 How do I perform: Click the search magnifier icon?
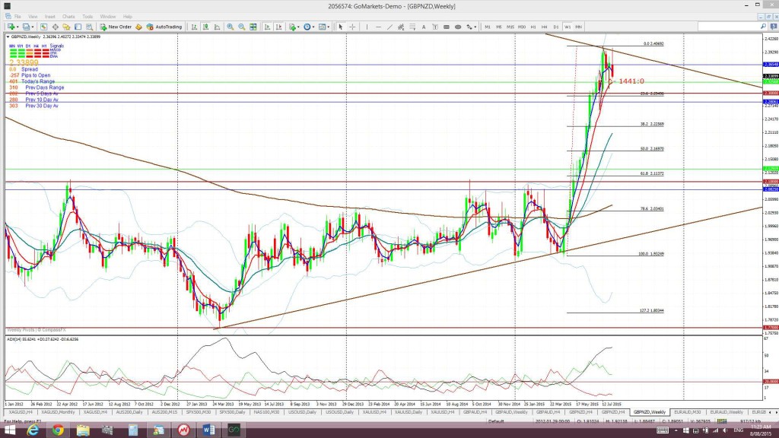click(x=764, y=27)
